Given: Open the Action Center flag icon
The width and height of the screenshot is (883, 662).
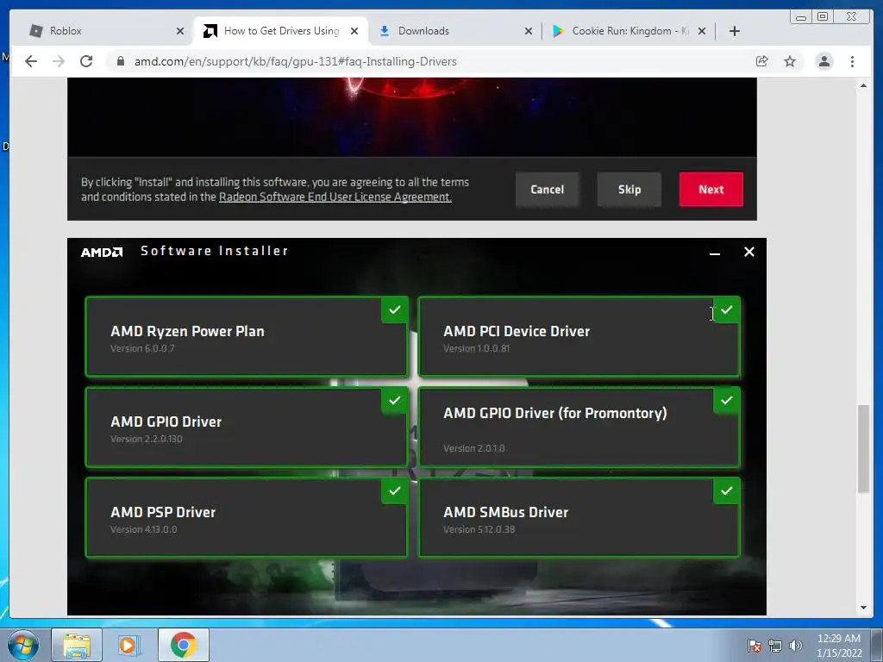Looking at the screenshot, I should (755, 646).
